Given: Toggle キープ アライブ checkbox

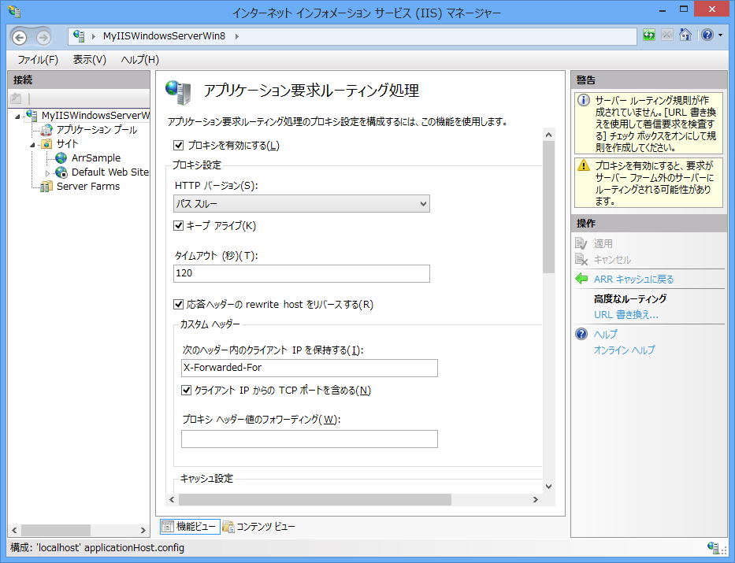Looking at the screenshot, I should pos(178,225).
